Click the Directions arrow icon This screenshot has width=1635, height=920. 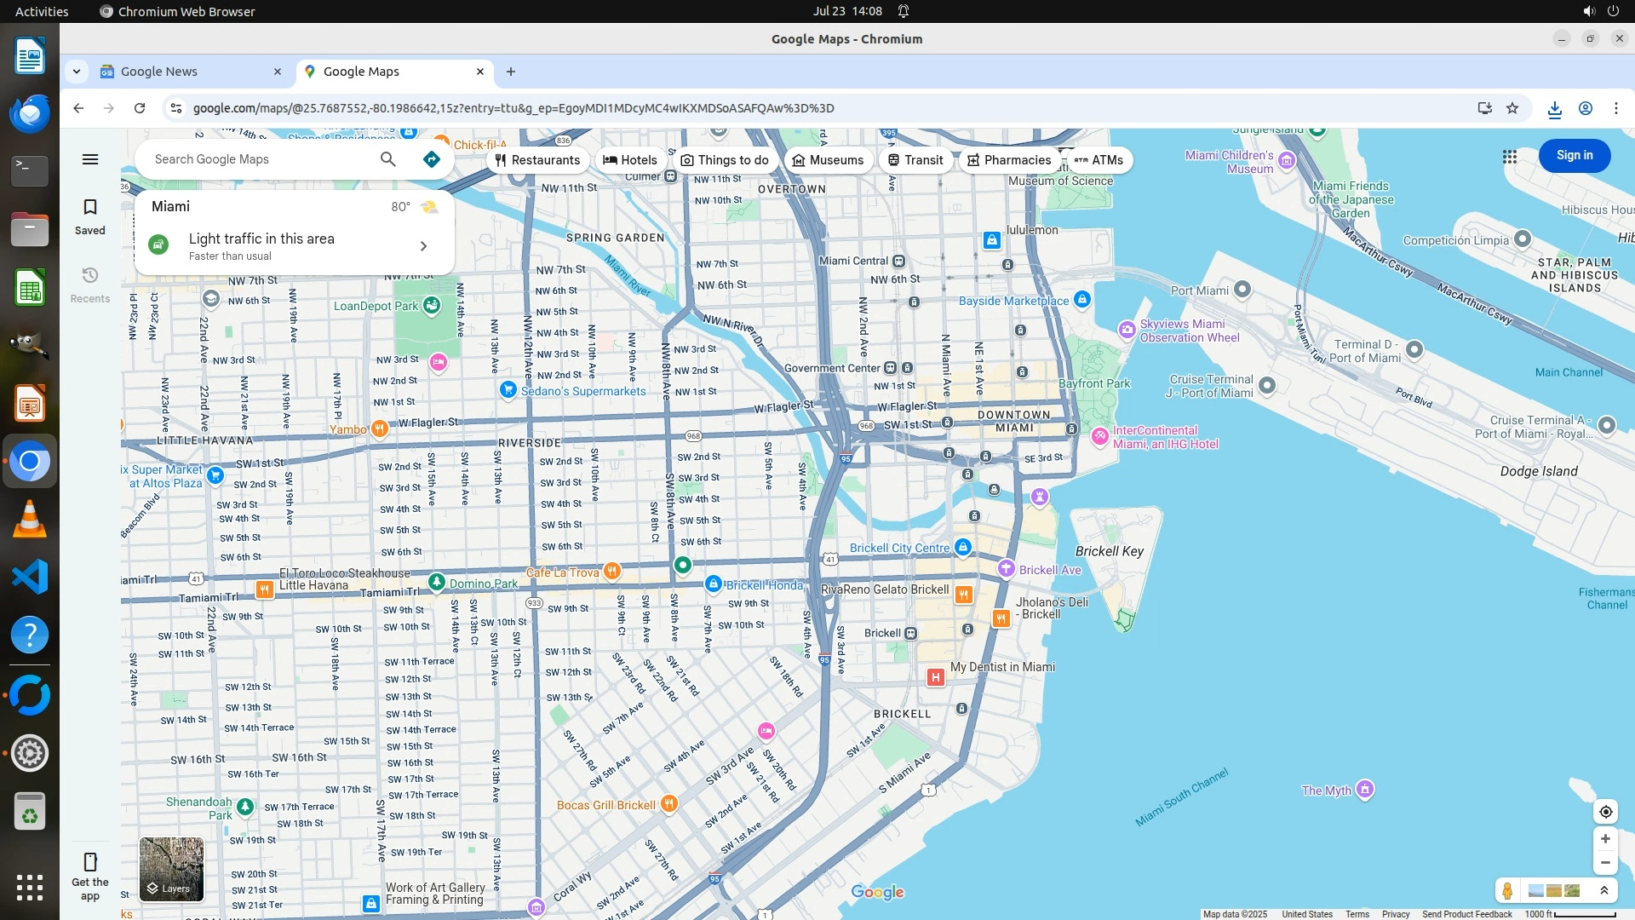432,159
